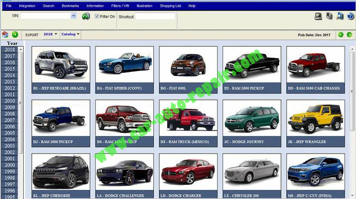Open the Filters / VIN menu
This screenshot has height=199, width=356.
pyautogui.click(x=120, y=6)
